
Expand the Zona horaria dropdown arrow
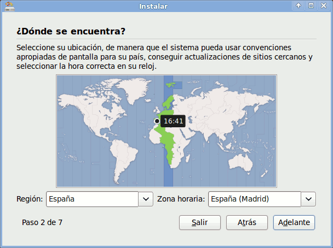[308, 199]
